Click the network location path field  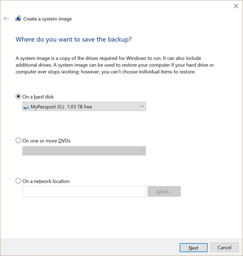point(84,191)
